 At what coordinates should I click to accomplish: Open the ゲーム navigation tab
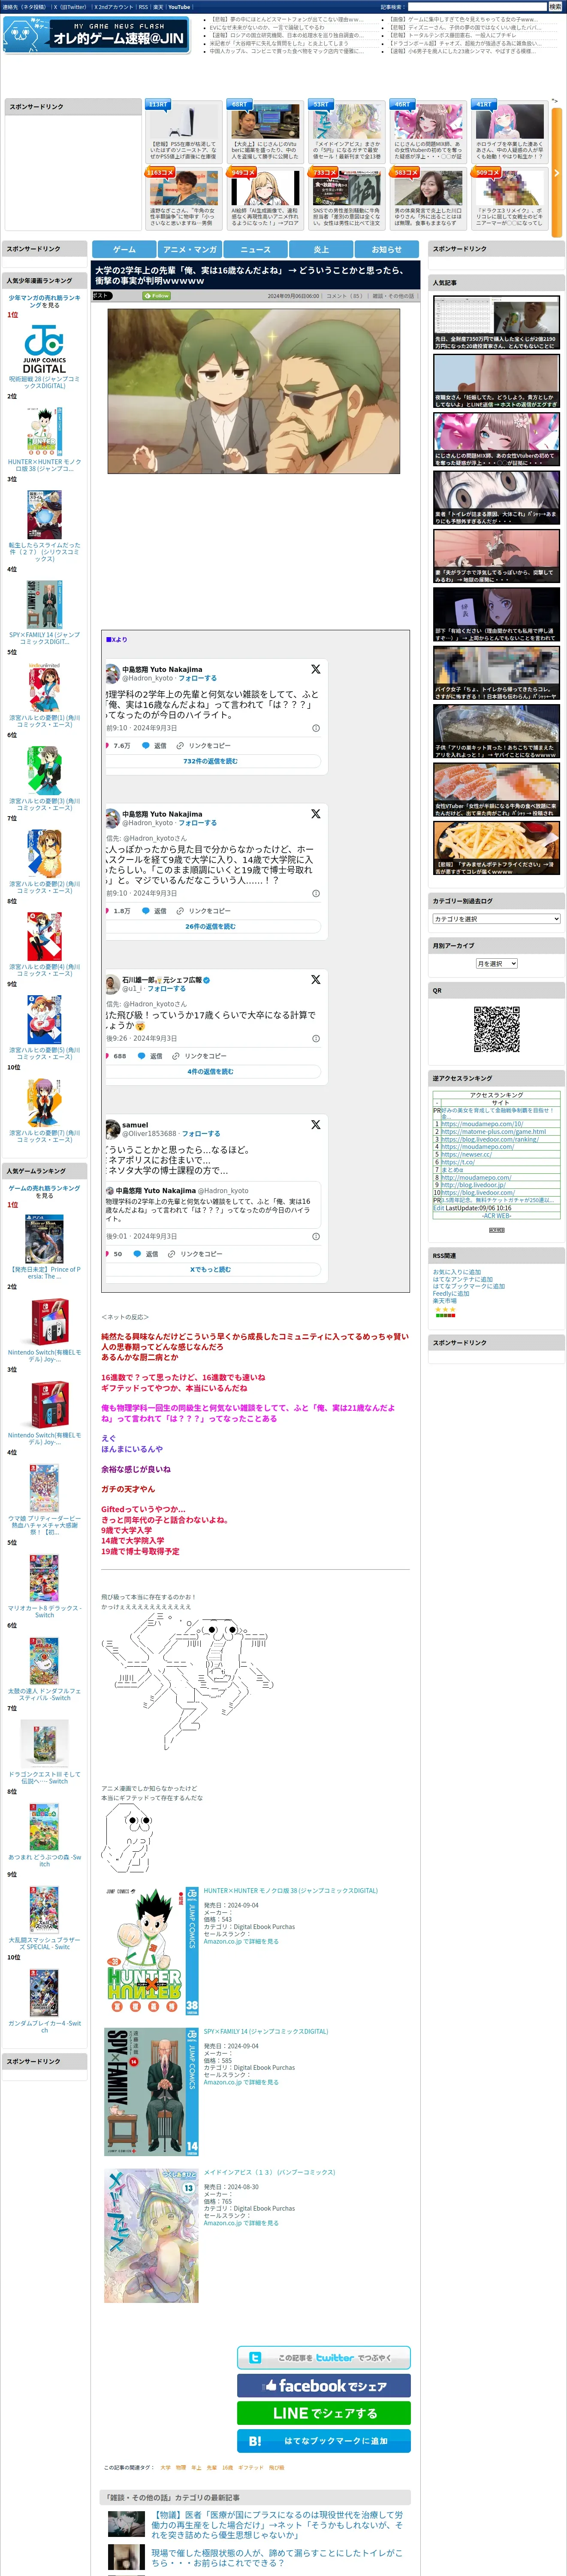[x=124, y=249]
